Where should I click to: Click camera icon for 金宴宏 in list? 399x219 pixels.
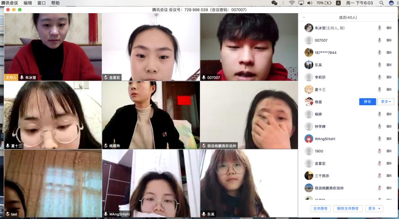click(x=389, y=163)
